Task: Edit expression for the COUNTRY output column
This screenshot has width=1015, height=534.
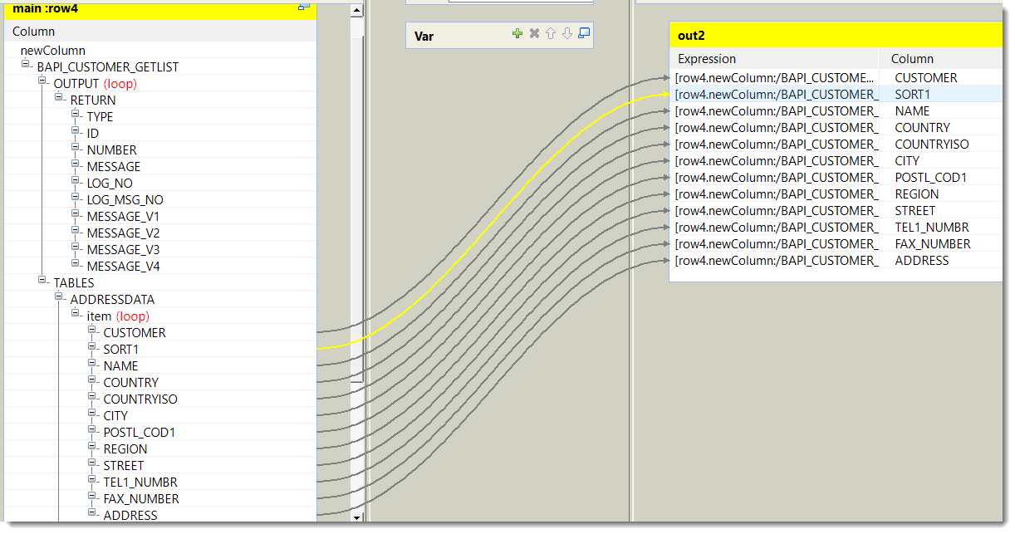Action: 774,127
